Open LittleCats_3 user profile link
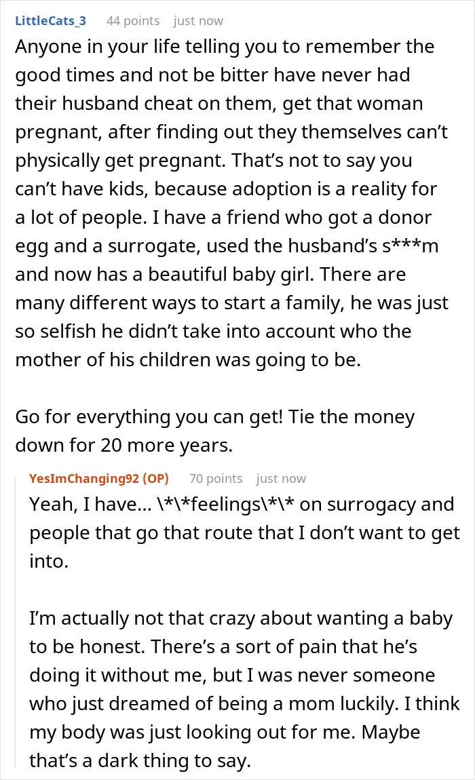 (50, 21)
